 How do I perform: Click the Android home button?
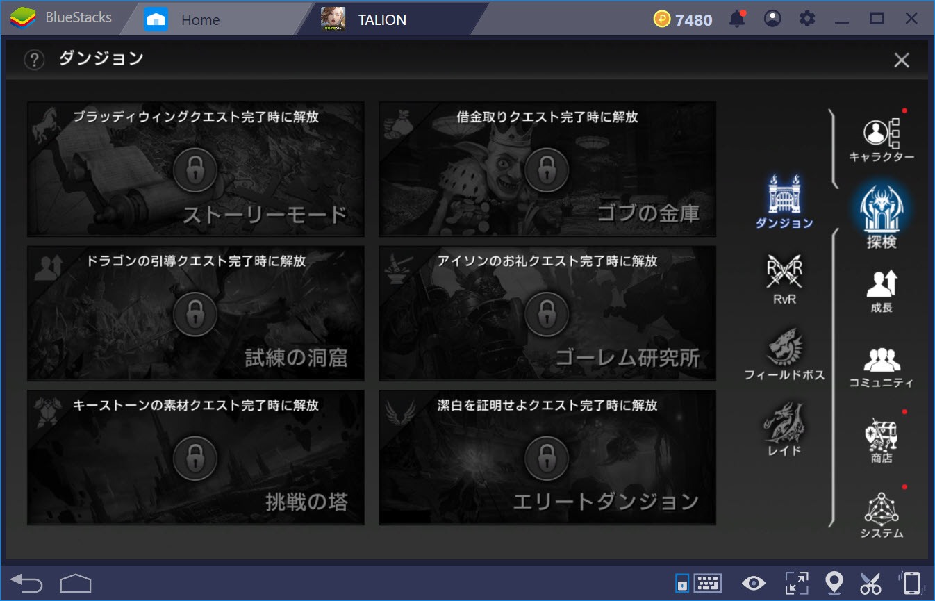coord(76,584)
